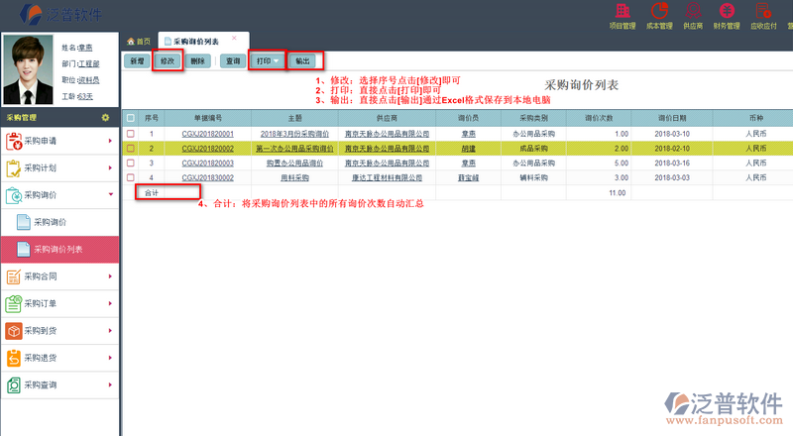Image resolution: width=793 pixels, height=436 pixels.
Task: Click the 采购合同 sidebar icon
Action: coord(14,276)
